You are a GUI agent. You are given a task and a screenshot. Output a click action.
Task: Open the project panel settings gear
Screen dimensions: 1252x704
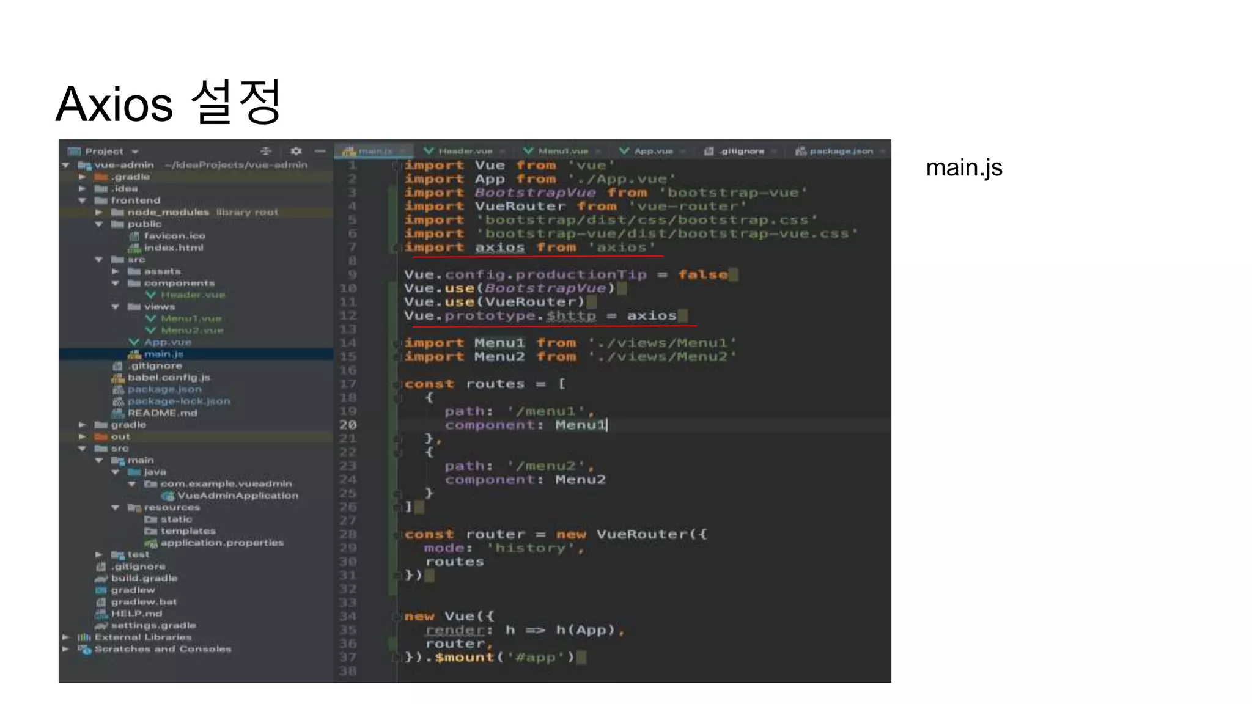tap(296, 151)
